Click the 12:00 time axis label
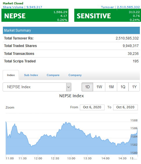This screenshot has height=164, width=141. [x=38, y=158]
